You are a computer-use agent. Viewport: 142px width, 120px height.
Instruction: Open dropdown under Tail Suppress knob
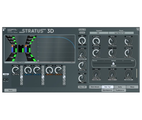pos(112,80)
